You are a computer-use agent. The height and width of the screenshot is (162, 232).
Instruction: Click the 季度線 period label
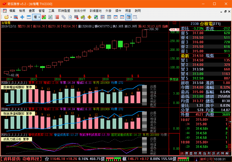tap(174, 79)
